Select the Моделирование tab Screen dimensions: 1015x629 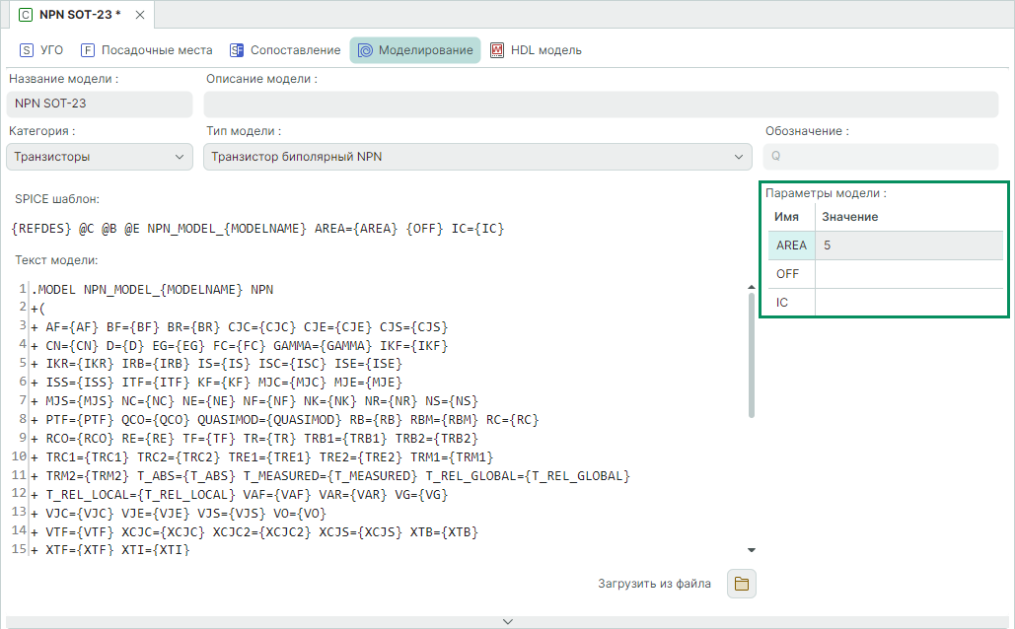pos(415,50)
